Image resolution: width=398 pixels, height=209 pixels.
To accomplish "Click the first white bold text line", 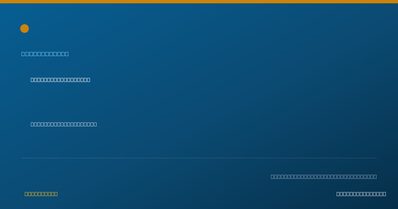I will [60, 80].
